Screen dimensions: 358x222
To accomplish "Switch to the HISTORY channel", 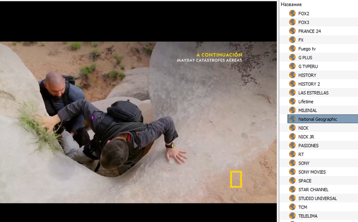I will coord(307,75).
